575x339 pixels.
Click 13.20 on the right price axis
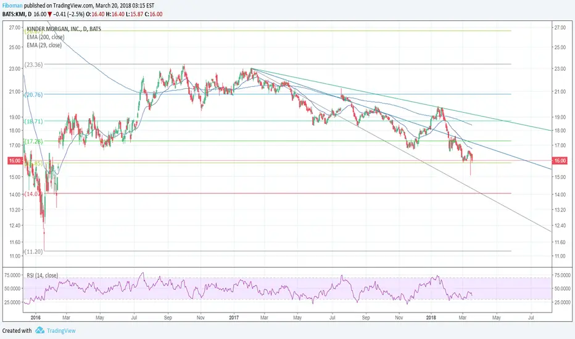tap(560, 210)
